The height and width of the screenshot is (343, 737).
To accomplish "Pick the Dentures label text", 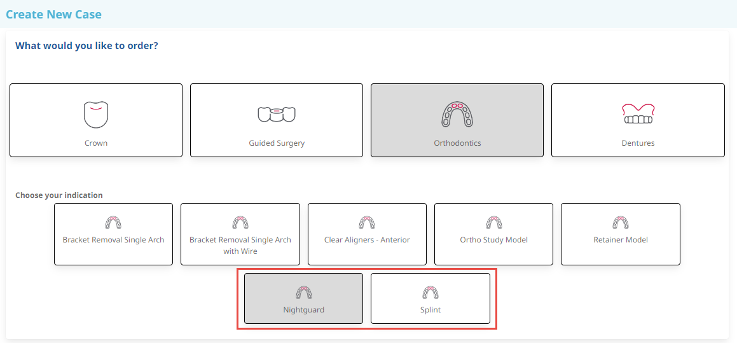I will (x=638, y=143).
